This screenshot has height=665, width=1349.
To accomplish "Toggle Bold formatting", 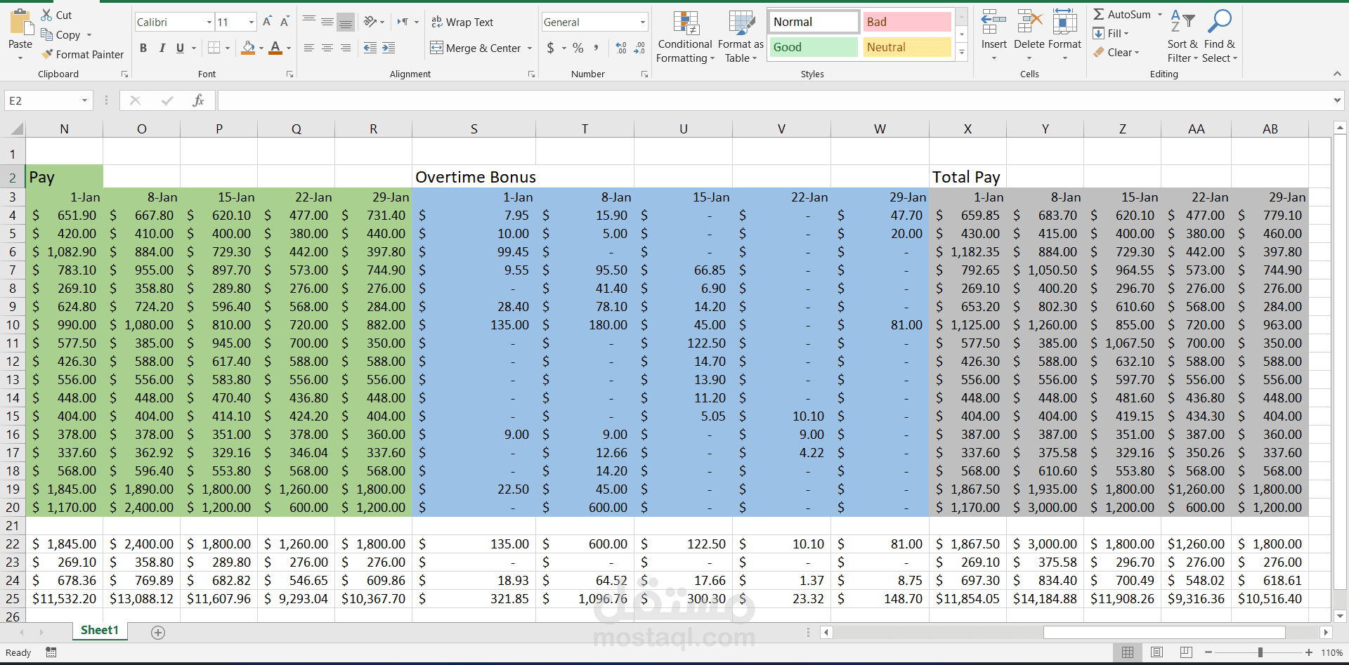I will (143, 48).
